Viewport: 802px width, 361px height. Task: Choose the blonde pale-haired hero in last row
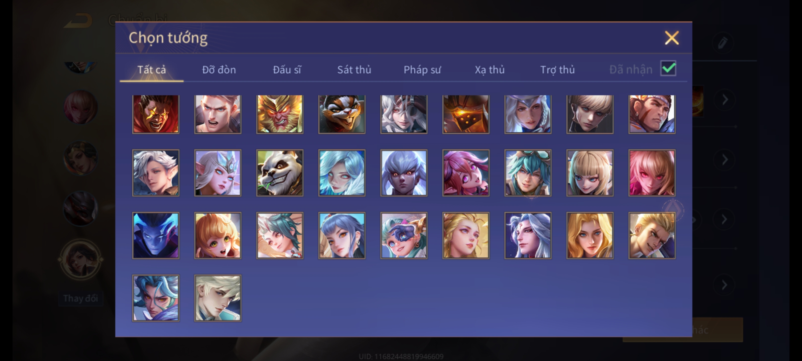click(x=218, y=298)
